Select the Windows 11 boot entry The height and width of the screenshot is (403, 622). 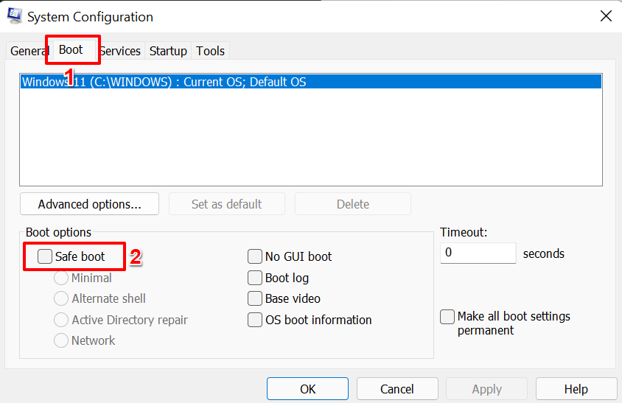(164, 82)
